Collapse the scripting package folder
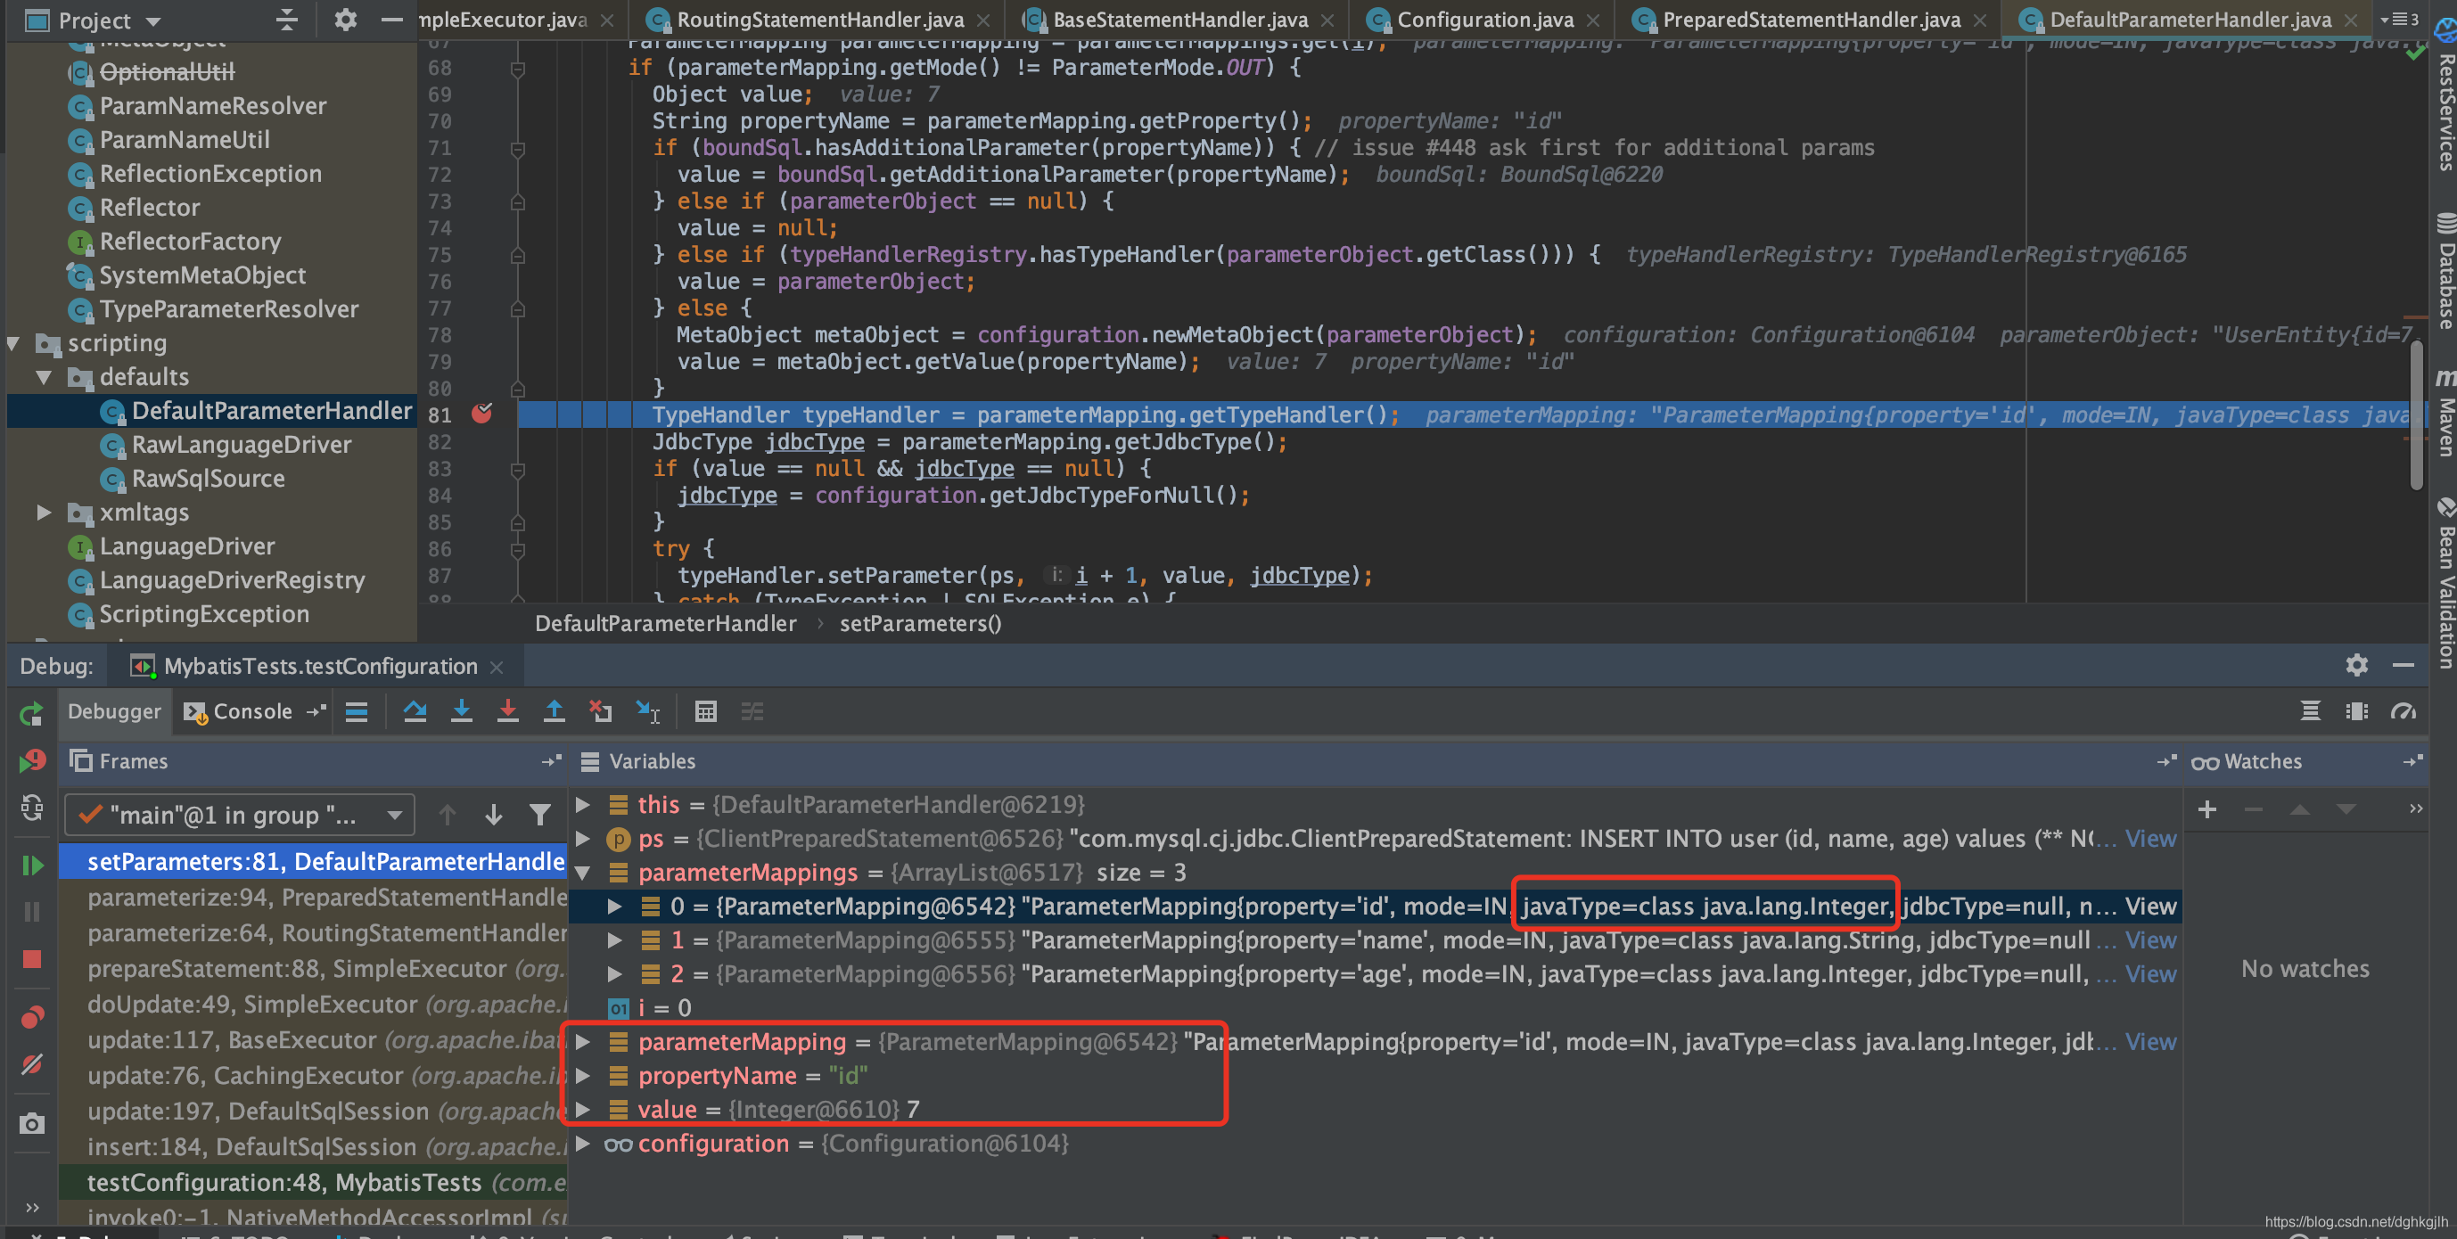 point(14,343)
